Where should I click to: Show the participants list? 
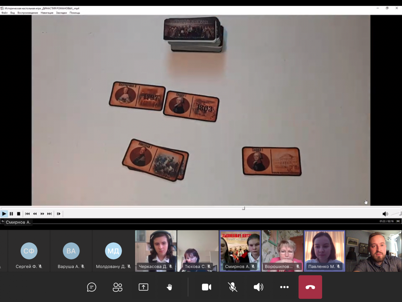coord(118,287)
